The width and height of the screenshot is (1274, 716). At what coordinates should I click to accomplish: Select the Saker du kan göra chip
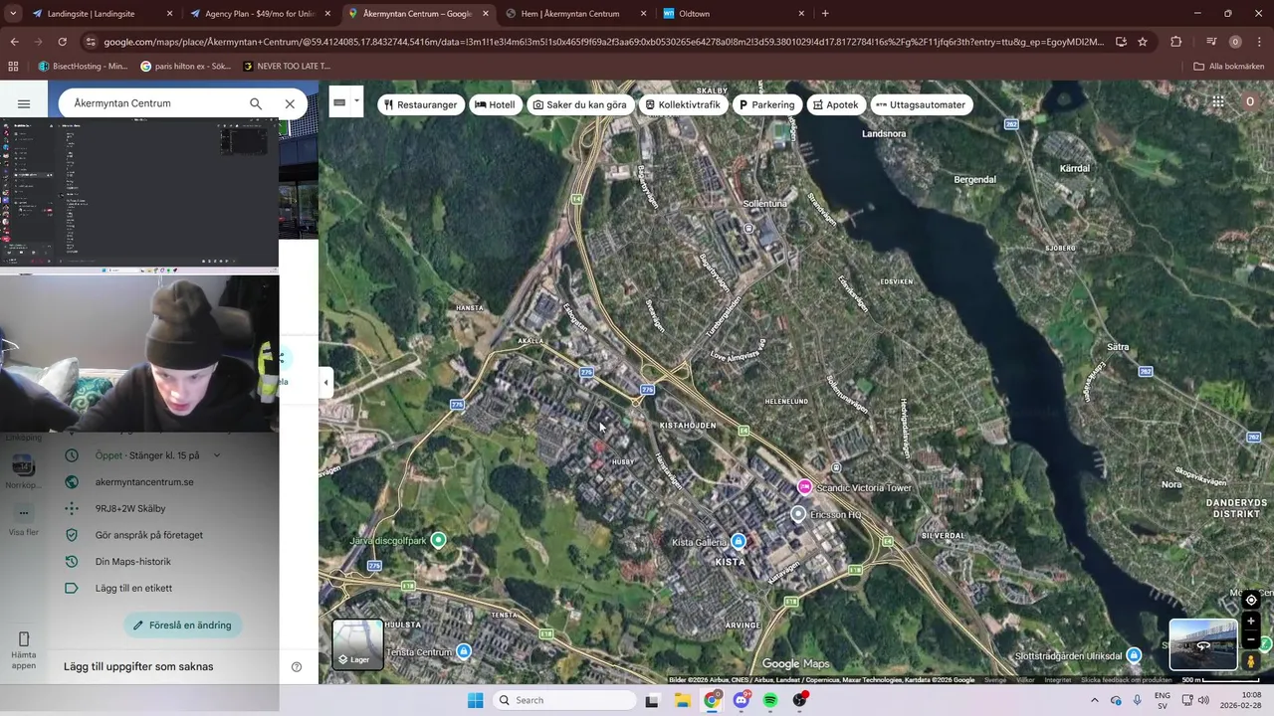tap(580, 104)
